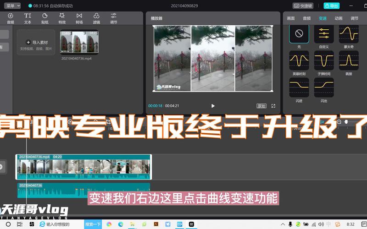367x229 pixels.
Task: Open the 贴纸 stickers panel
Action: point(44,18)
